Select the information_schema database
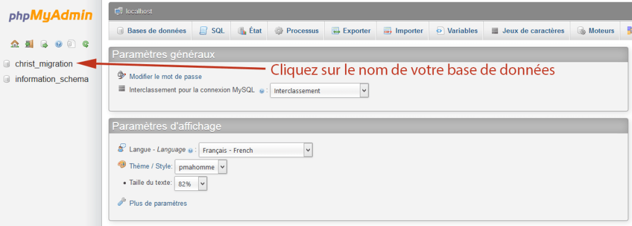Viewport: 632px width, 226px height. coord(52,79)
